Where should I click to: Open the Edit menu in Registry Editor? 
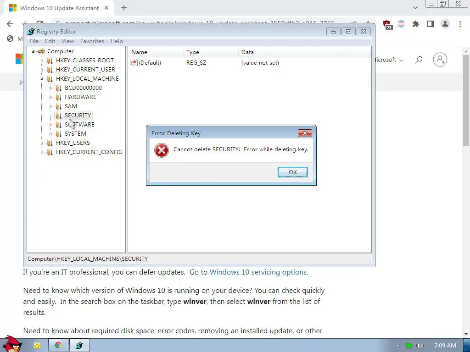[x=50, y=41]
